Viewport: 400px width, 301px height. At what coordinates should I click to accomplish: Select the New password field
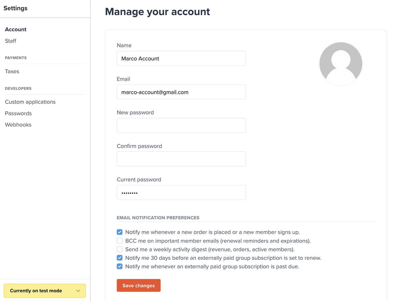tap(181, 126)
